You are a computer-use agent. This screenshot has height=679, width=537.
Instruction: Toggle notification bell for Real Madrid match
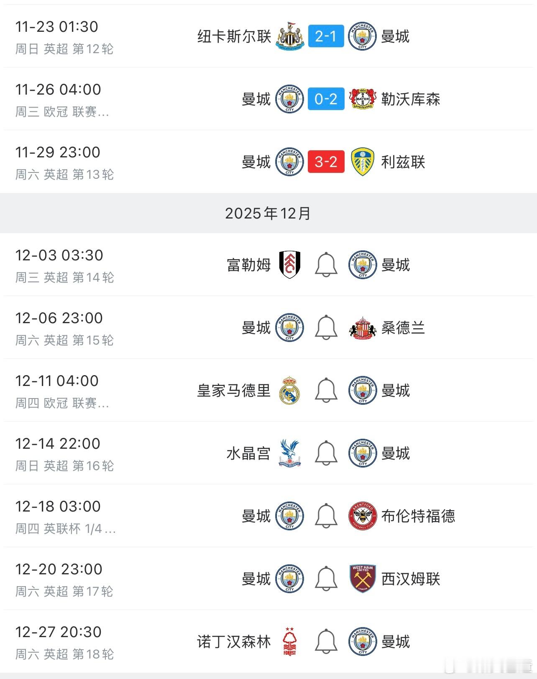tap(326, 390)
